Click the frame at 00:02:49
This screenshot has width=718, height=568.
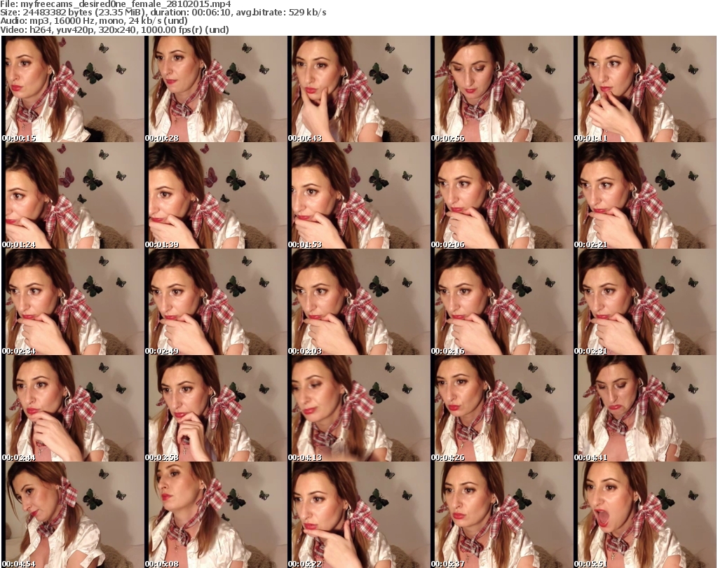pyautogui.click(x=215, y=302)
